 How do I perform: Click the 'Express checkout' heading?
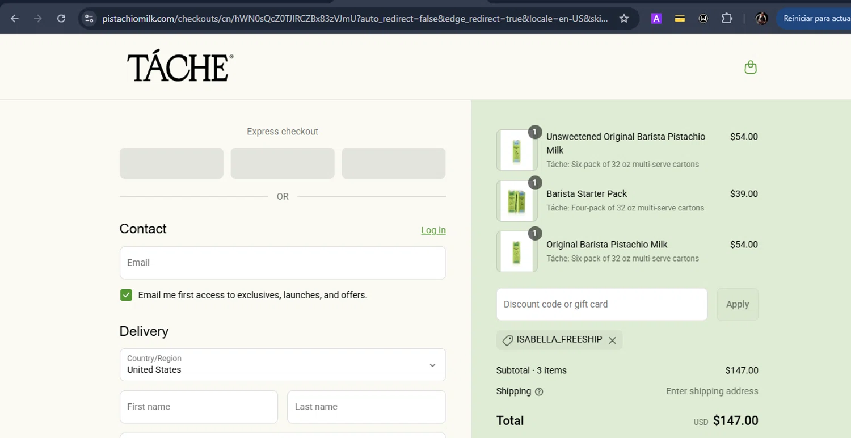point(283,132)
